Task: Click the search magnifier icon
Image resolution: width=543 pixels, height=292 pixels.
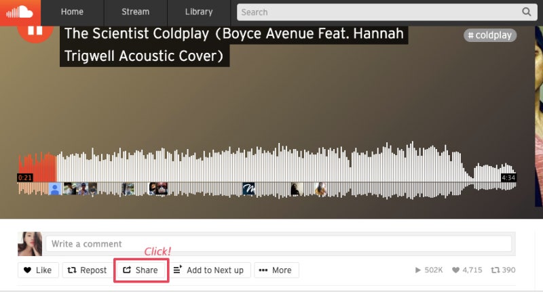Action: (x=527, y=12)
